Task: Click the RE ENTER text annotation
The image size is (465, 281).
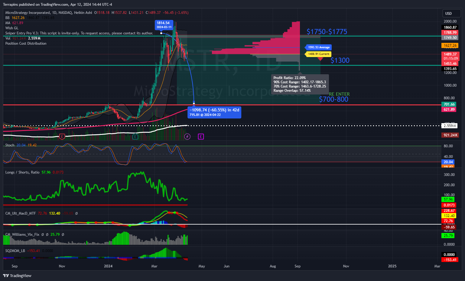Action: click(x=339, y=94)
